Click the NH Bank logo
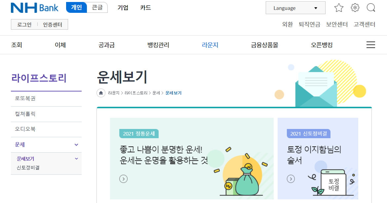 35,8
